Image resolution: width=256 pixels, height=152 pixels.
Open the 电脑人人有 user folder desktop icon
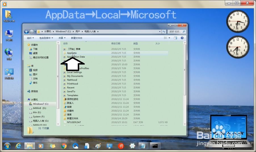tap(9, 16)
